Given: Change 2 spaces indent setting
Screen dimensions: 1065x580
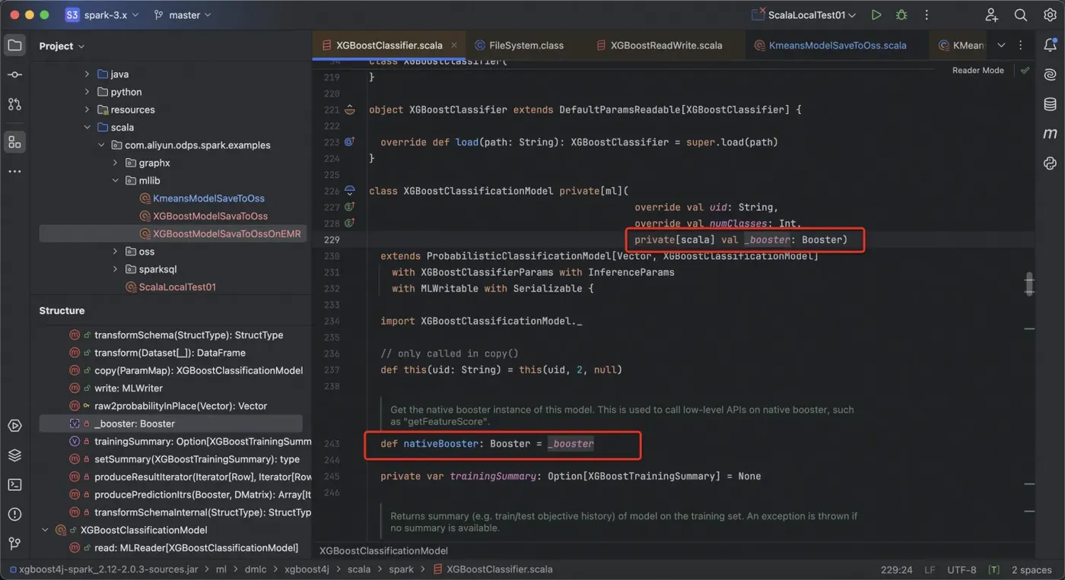Looking at the screenshot, I should [1032, 569].
